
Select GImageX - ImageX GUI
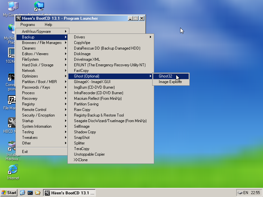[111, 82]
